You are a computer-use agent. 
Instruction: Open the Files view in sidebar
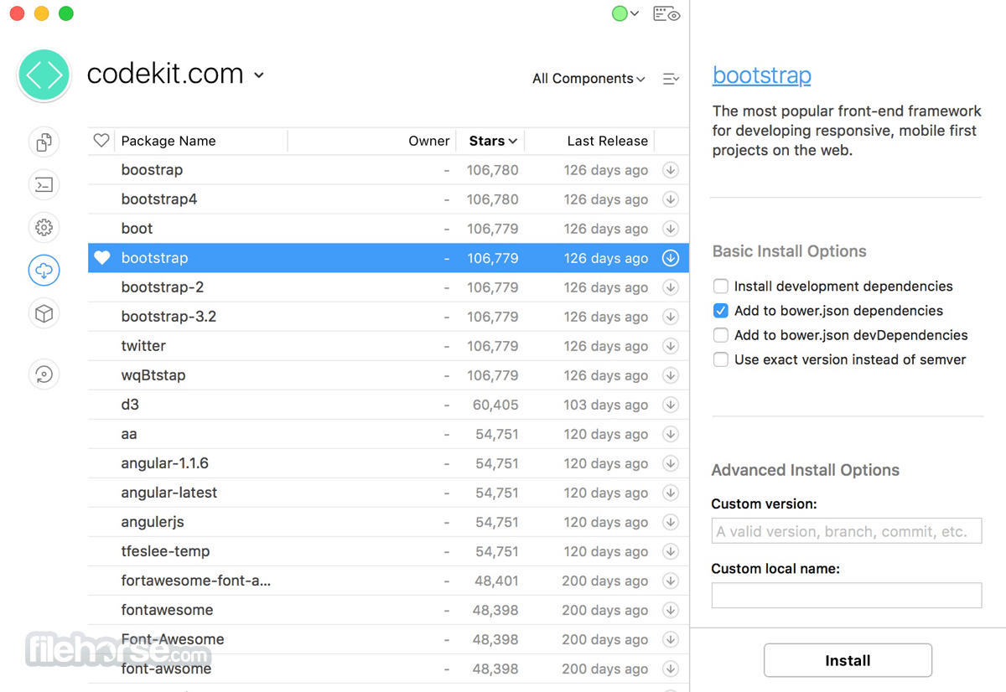(44, 142)
